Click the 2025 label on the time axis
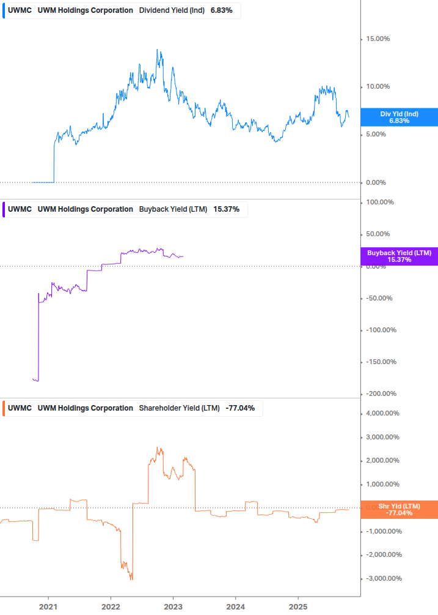The image size is (438, 615). [x=297, y=605]
